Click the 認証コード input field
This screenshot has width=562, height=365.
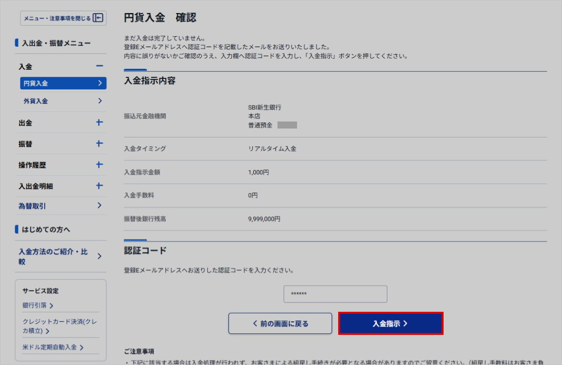(335, 294)
